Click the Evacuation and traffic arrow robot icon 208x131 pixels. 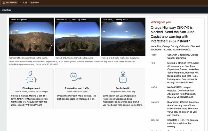pyautogui.click(x=76, y=76)
